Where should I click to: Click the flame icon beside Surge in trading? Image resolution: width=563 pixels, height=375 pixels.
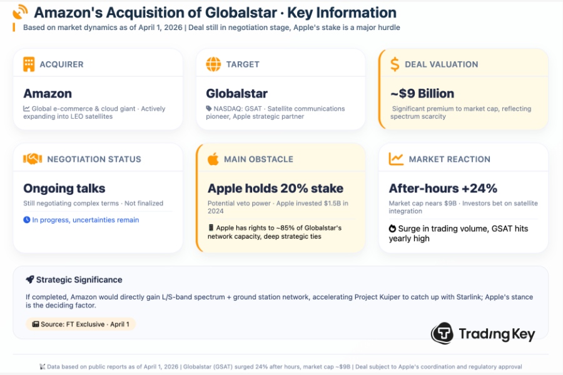[x=392, y=229]
